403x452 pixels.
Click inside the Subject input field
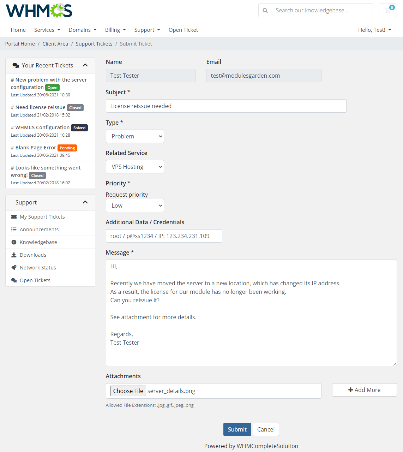pyautogui.click(x=226, y=106)
